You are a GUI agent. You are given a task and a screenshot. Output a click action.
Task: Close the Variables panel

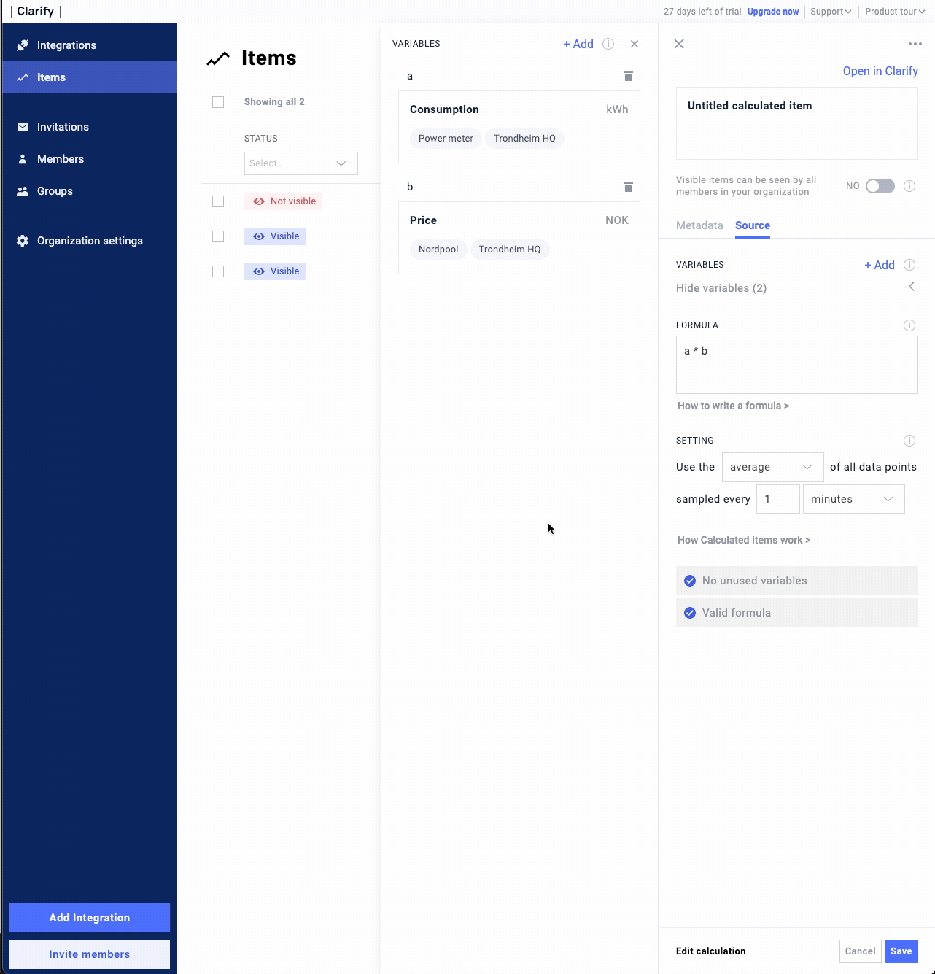click(x=635, y=44)
